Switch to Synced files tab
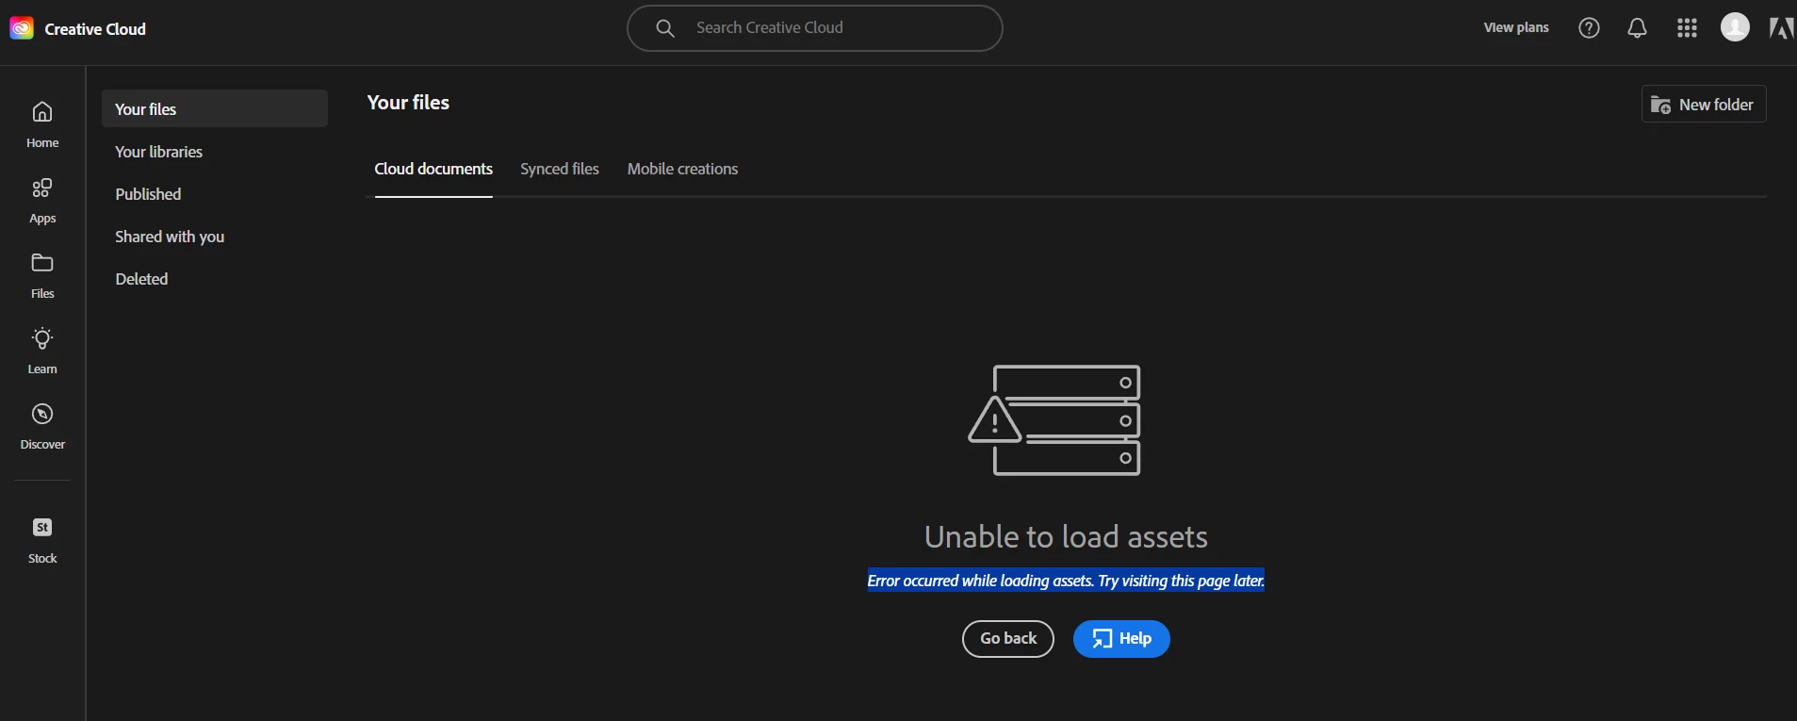The height and width of the screenshot is (721, 1797). [560, 169]
